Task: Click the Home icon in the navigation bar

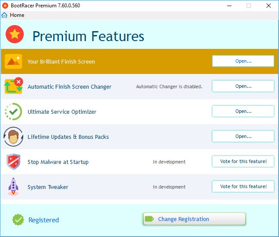Action: coord(4,15)
